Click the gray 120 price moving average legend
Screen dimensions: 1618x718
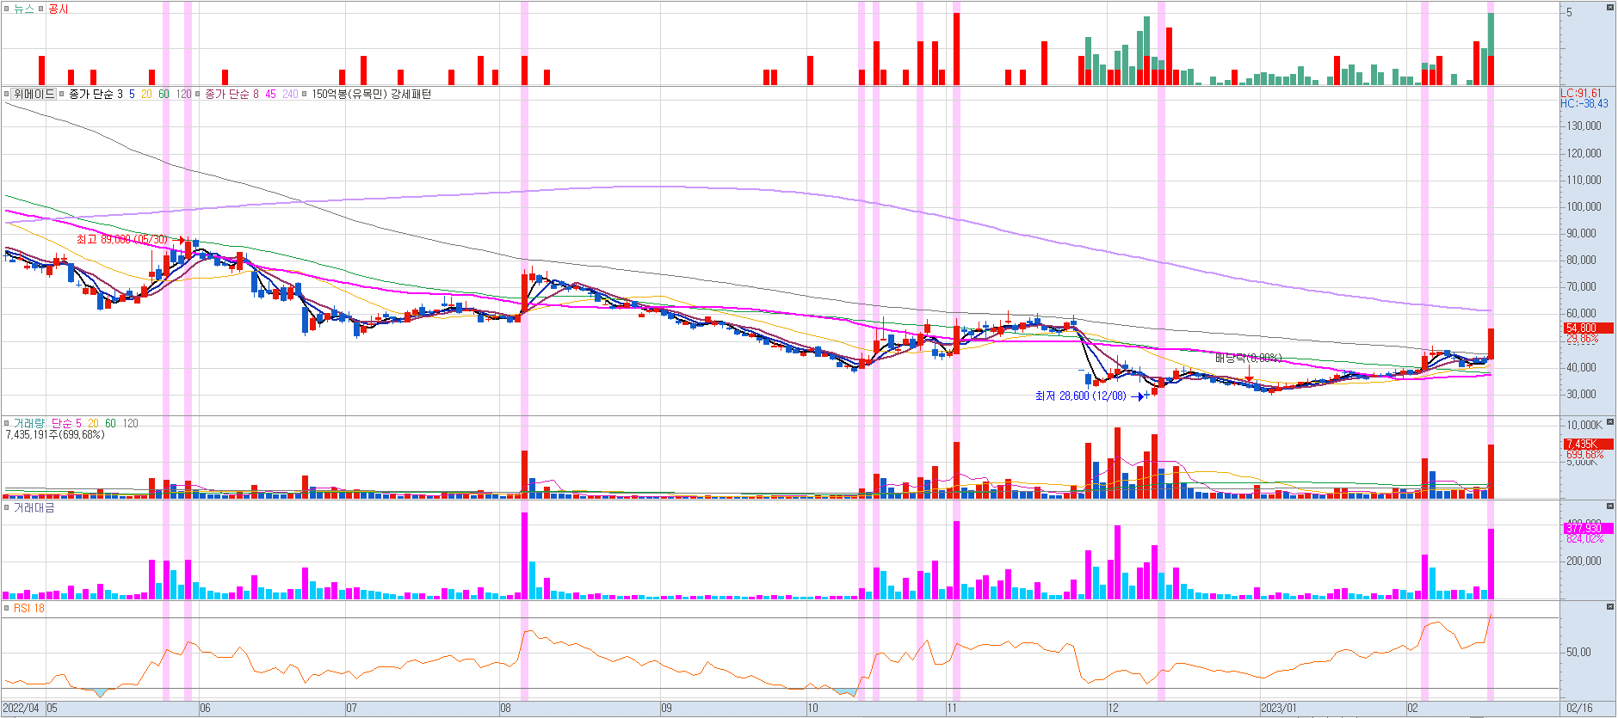pyautogui.click(x=183, y=94)
